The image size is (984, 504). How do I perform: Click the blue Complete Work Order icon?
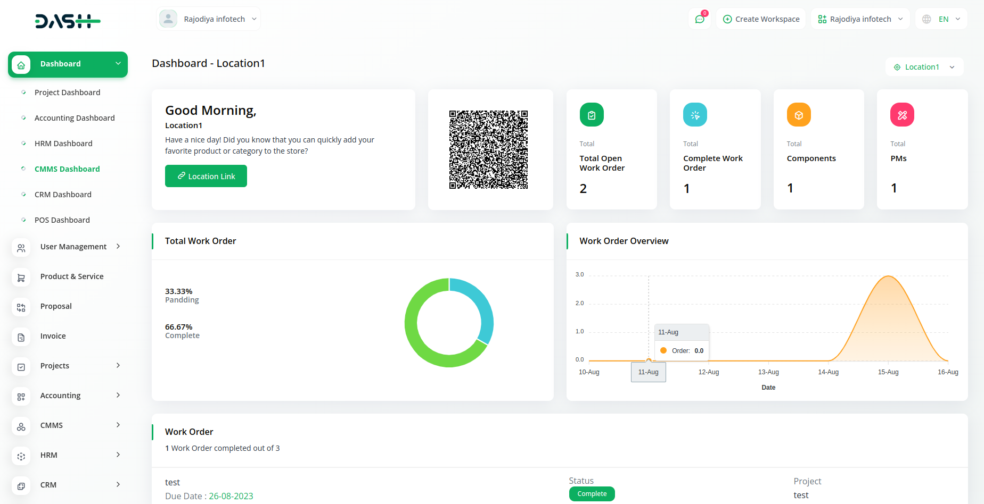click(x=695, y=115)
